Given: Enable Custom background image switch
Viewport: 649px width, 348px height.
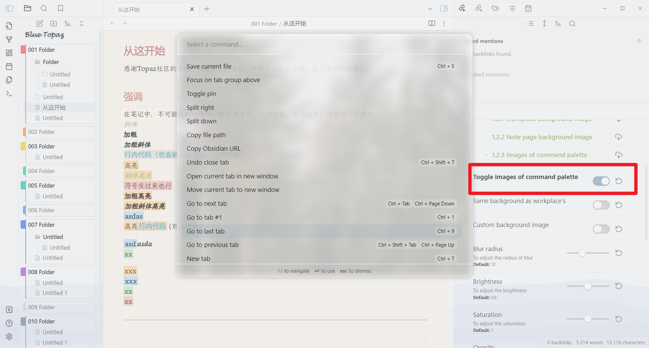Looking at the screenshot, I should pos(601,229).
